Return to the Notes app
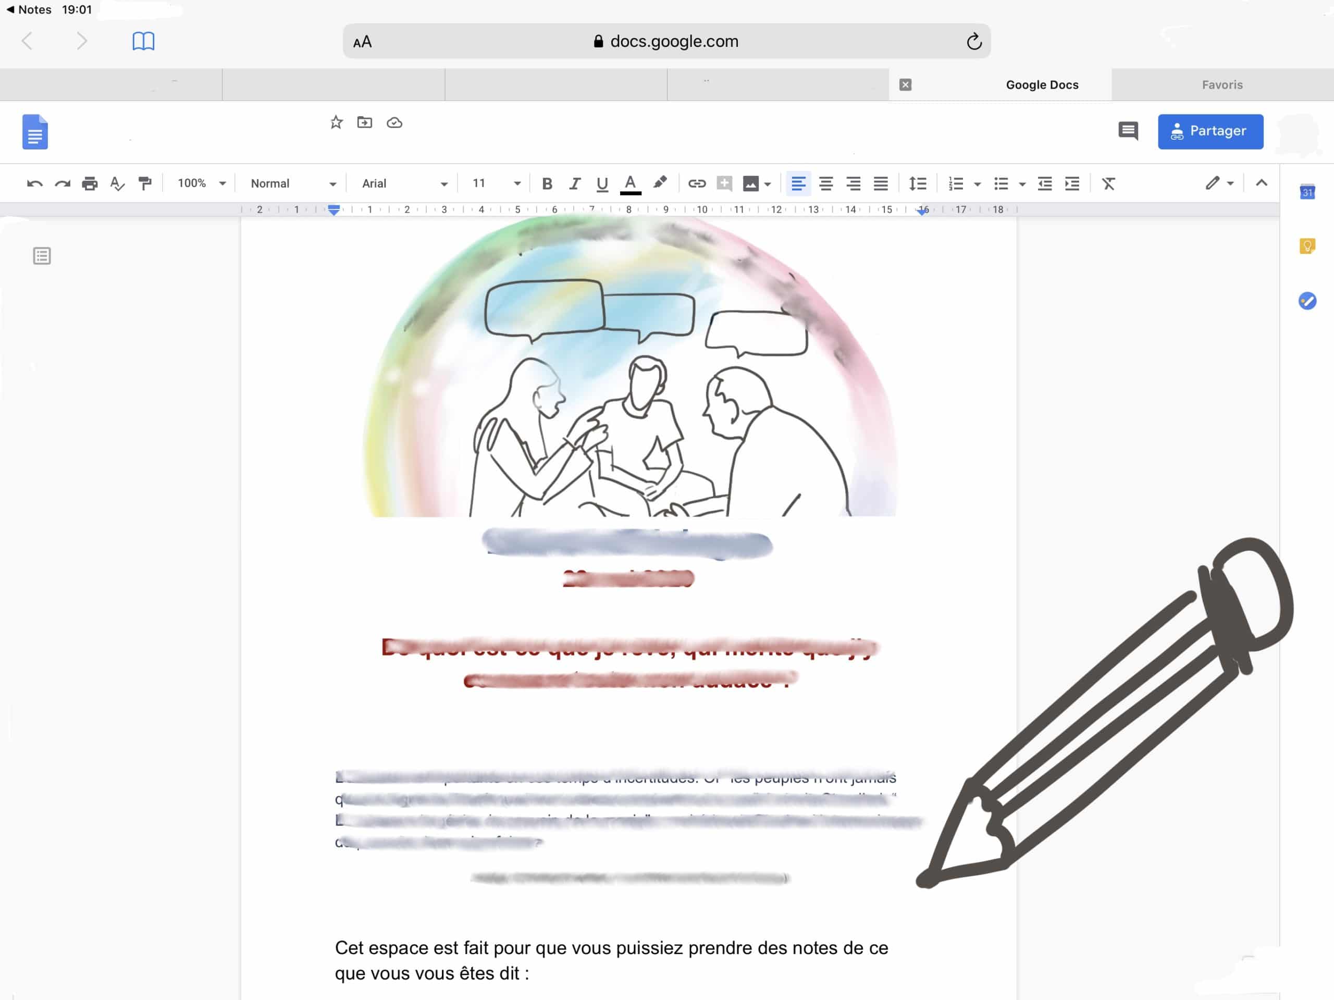Image resolution: width=1334 pixels, height=1000 pixels. [x=28, y=10]
